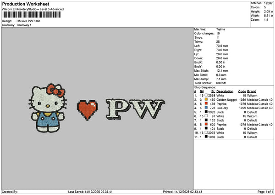Image resolution: width=275 pixels, height=195 pixels.
Task: Click the Blue Jay color swatch
Action: point(206,108)
